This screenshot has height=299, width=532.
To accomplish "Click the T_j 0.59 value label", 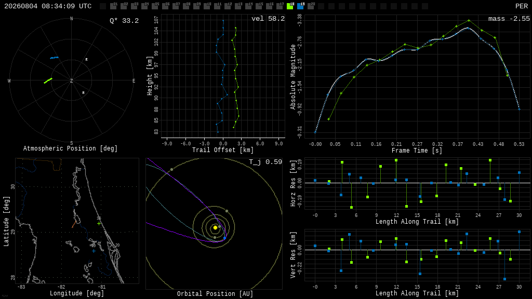I will 265,162.
